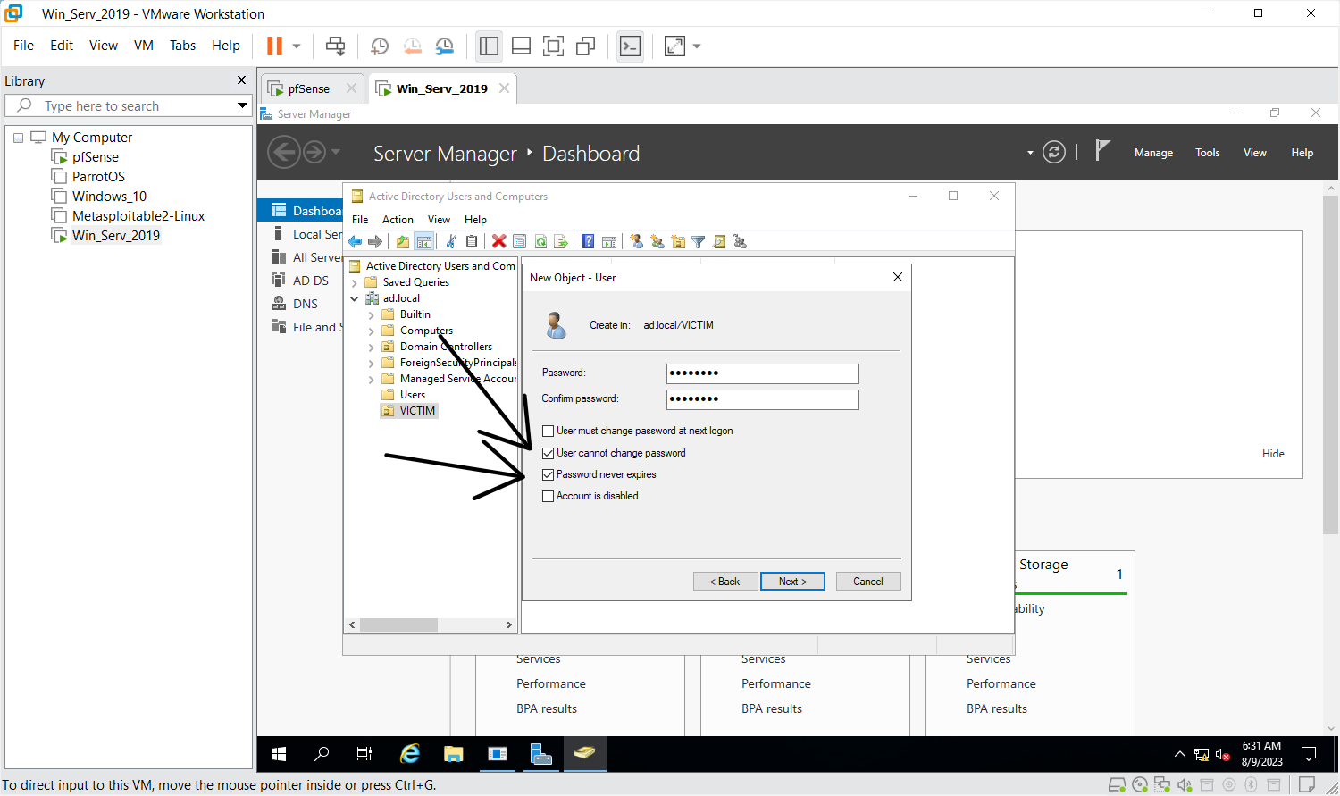The image size is (1340, 796).
Task: Click the Server Manager vertical scrollbar
Action: pos(1330,364)
